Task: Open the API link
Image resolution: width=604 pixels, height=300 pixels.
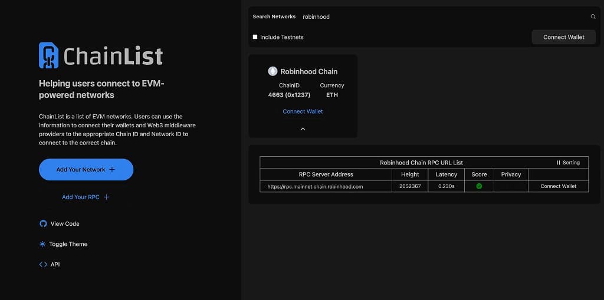Action: (50, 265)
